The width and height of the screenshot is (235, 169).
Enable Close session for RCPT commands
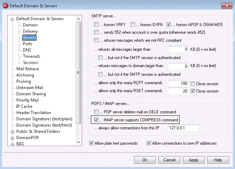[x=193, y=83]
